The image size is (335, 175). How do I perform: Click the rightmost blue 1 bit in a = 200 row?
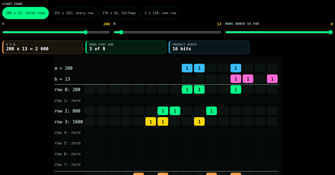[236, 68]
